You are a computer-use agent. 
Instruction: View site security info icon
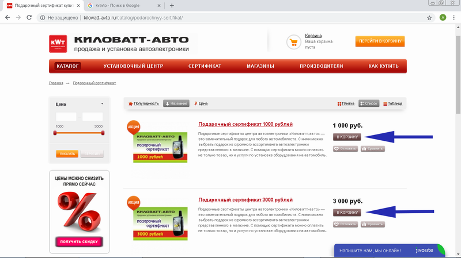point(43,18)
